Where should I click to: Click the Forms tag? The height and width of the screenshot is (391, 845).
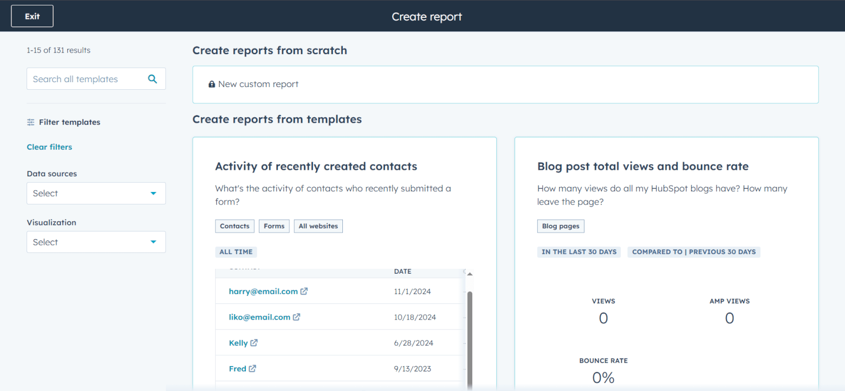point(274,226)
